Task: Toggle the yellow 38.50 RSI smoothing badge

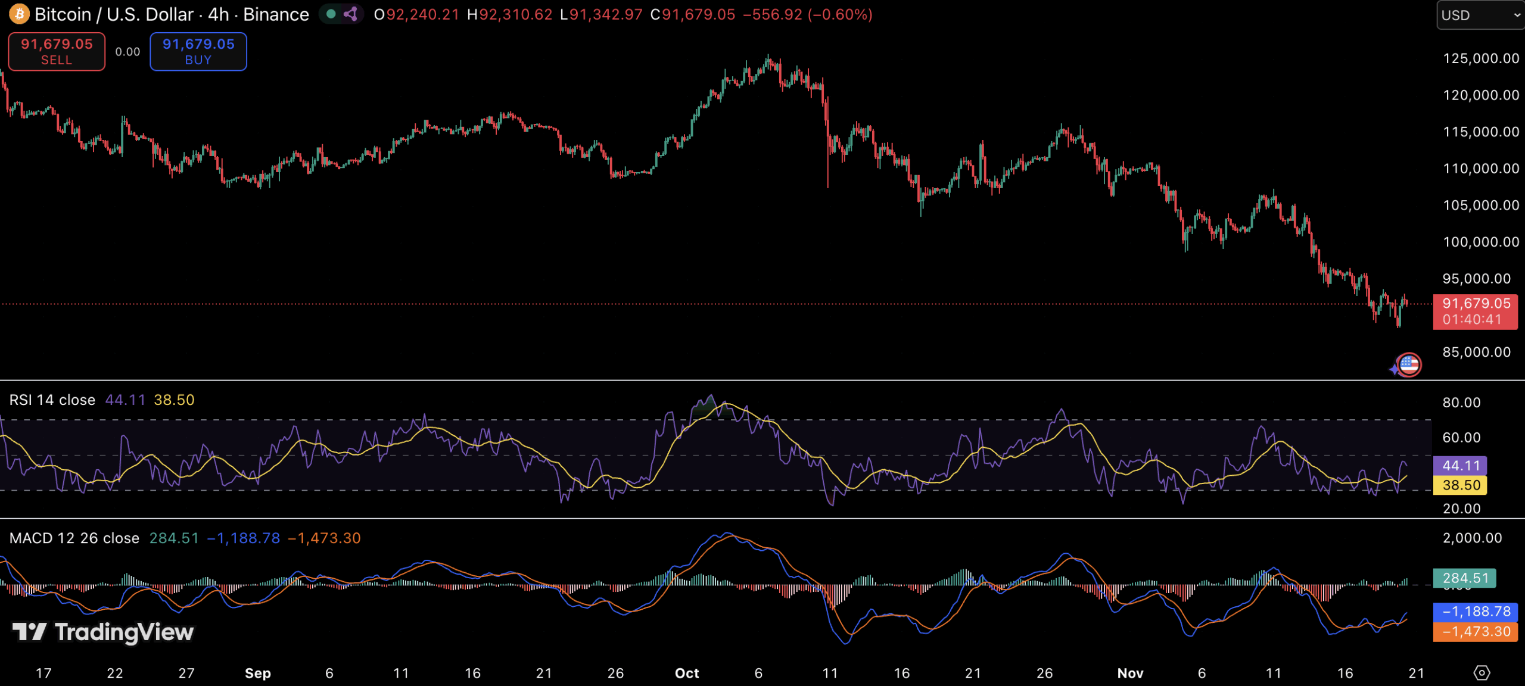Action: [1461, 485]
